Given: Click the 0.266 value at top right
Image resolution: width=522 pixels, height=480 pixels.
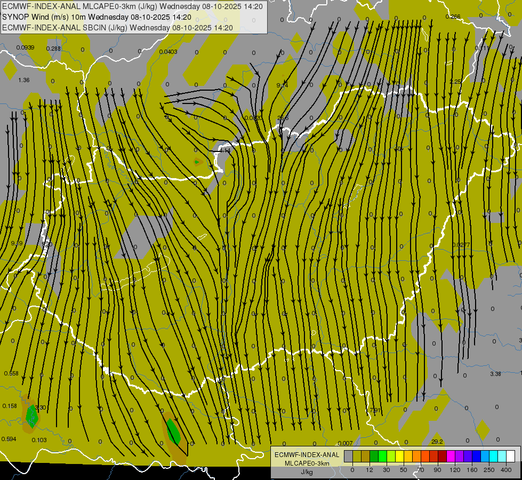Looking at the screenshot, I should [x=453, y=17].
